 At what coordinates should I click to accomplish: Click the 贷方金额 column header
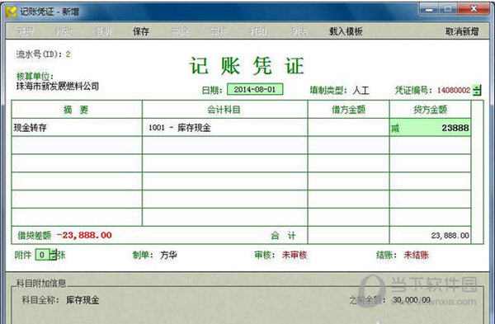pyautogui.click(x=431, y=110)
